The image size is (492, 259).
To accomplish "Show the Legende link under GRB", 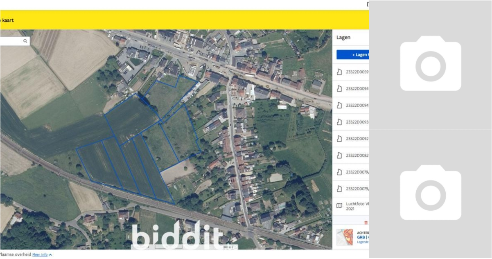I will (x=362, y=242).
